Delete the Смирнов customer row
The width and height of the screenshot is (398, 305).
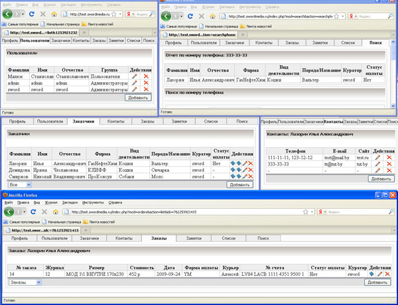click(251, 177)
